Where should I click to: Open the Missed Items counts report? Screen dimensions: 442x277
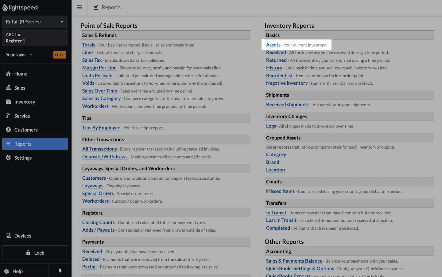280,191
